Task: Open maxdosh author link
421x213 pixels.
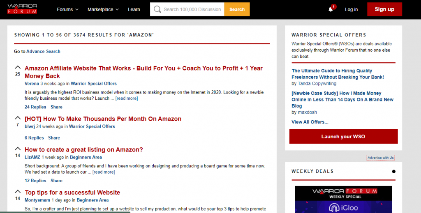Action: (x=307, y=112)
